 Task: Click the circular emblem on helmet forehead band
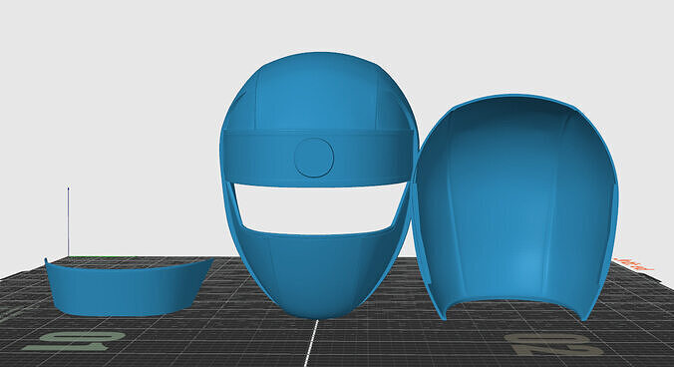[314, 158]
